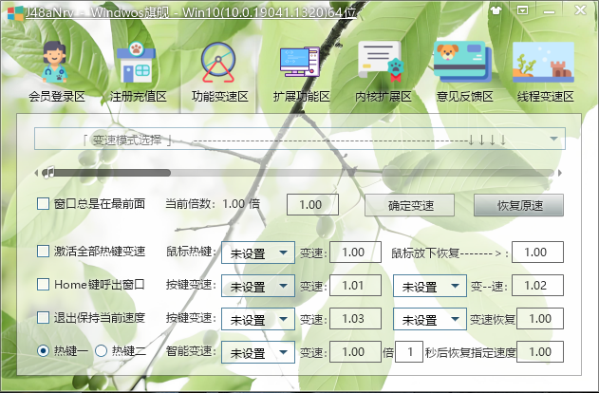Open the 鼠标热键 dropdown showing 未设置
This screenshot has width=599, height=393.
(x=258, y=253)
